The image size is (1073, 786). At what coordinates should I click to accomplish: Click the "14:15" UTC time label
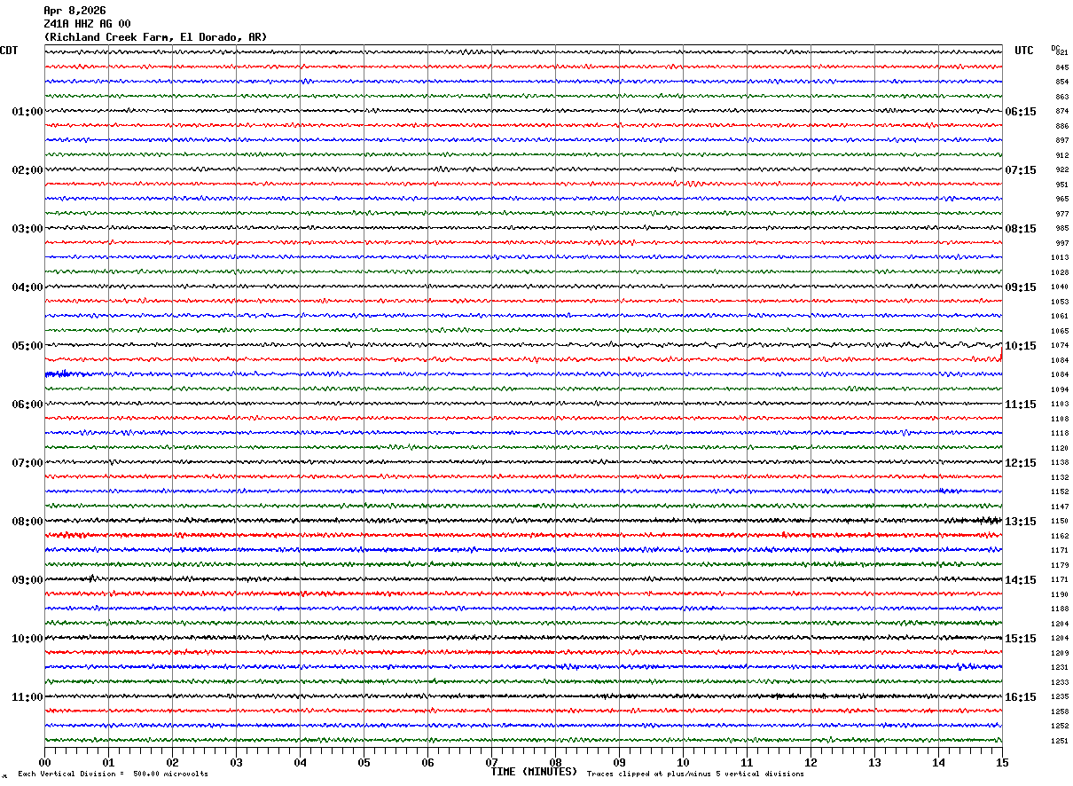pyautogui.click(x=1020, y=580)
